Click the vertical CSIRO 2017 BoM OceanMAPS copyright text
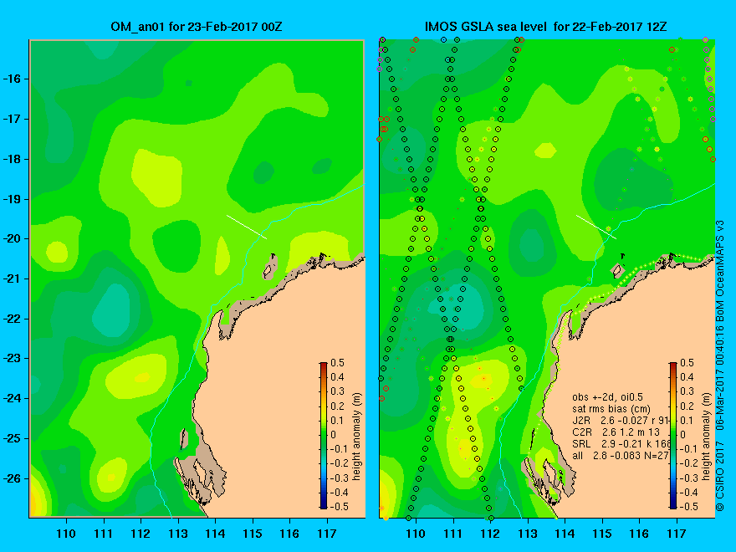This screenshot has height=552, width=736. tap(719, 366)
